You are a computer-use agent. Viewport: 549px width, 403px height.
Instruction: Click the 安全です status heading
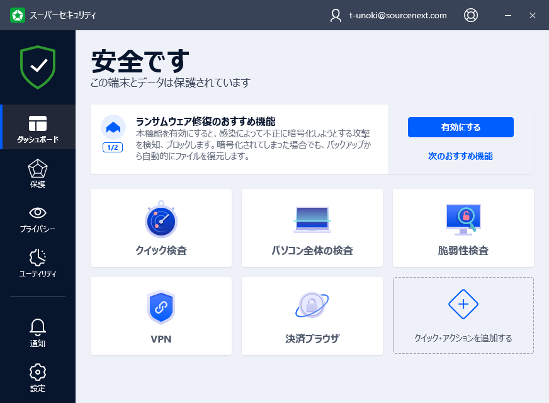(140, 61)
